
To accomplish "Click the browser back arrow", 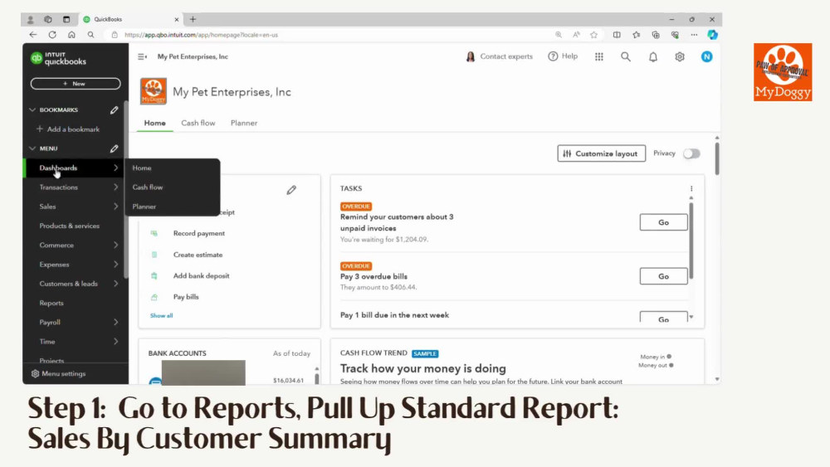I will coord(33,35).
